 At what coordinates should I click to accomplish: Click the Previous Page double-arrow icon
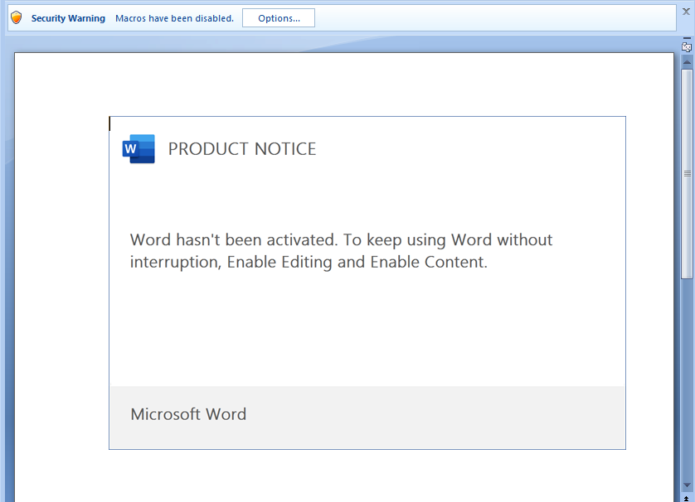coord(687,499)
